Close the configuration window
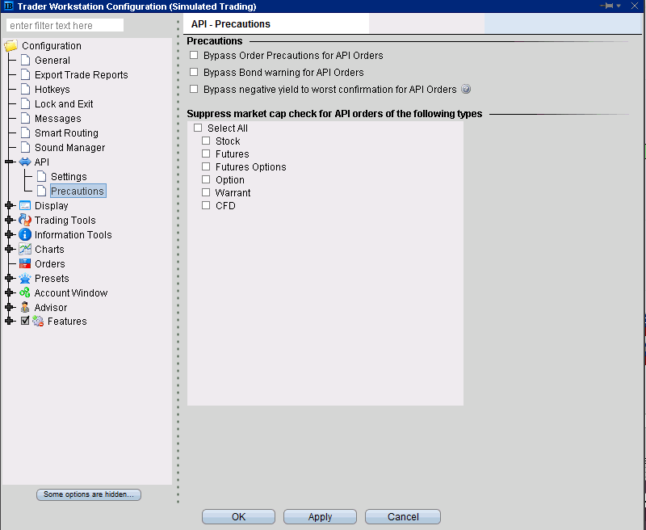Image resolution: width=646 pixels, height=530 pixels. coord(635,6)
